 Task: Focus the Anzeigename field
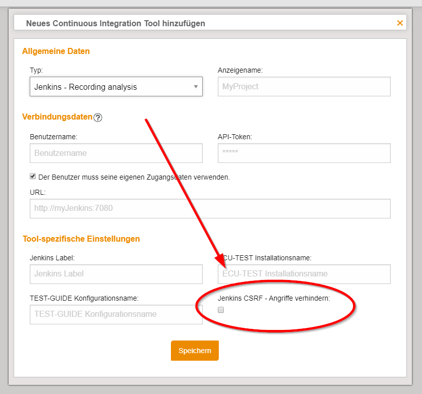point(304,86)
